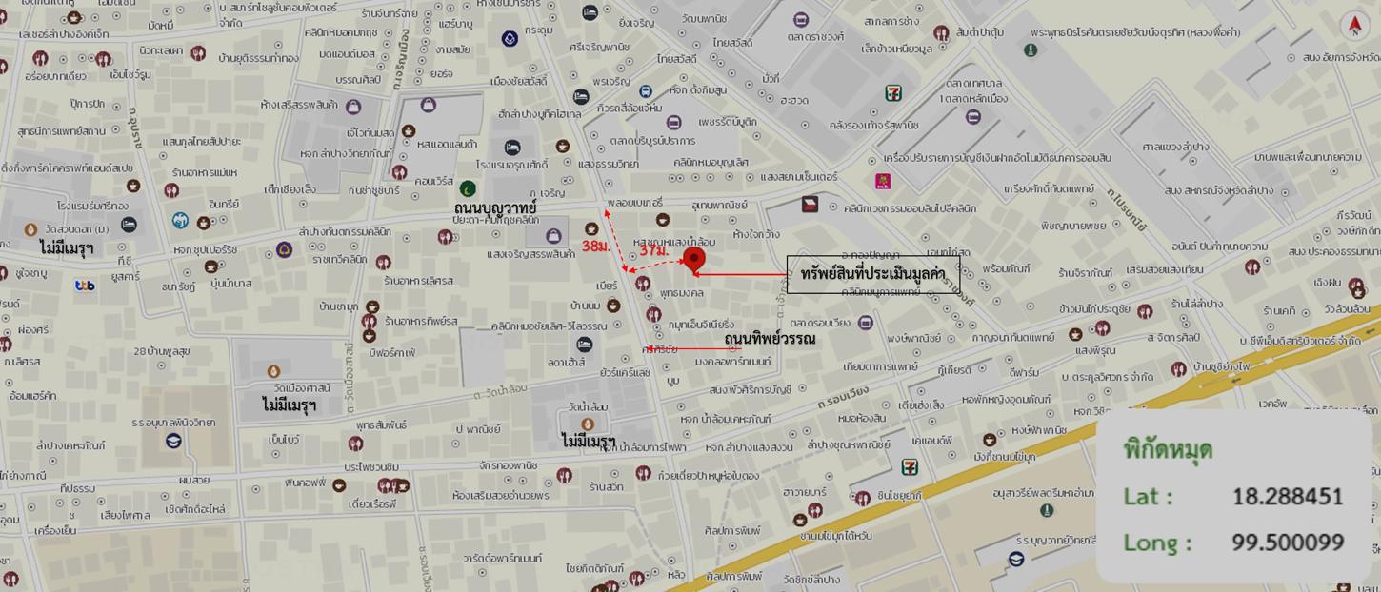Click the 7-Eleven icon beside the yellow highway
Image resolution: width=1381 pixels, height=592 pixels.
911,466
